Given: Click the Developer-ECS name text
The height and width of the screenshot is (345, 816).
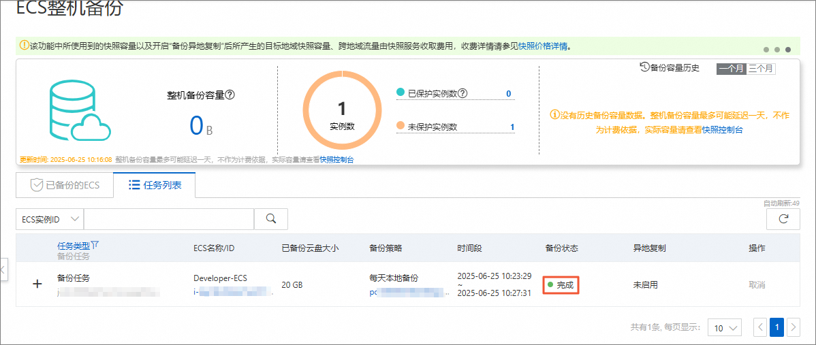Looking at the screenshot, I should point(220,278).
